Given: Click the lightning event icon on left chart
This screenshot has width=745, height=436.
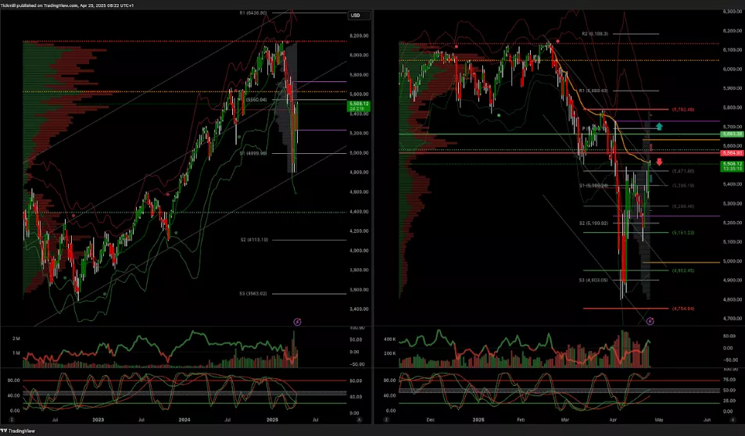Looking at the screenshot, I should pyautogui.click(x=297, y=321).
